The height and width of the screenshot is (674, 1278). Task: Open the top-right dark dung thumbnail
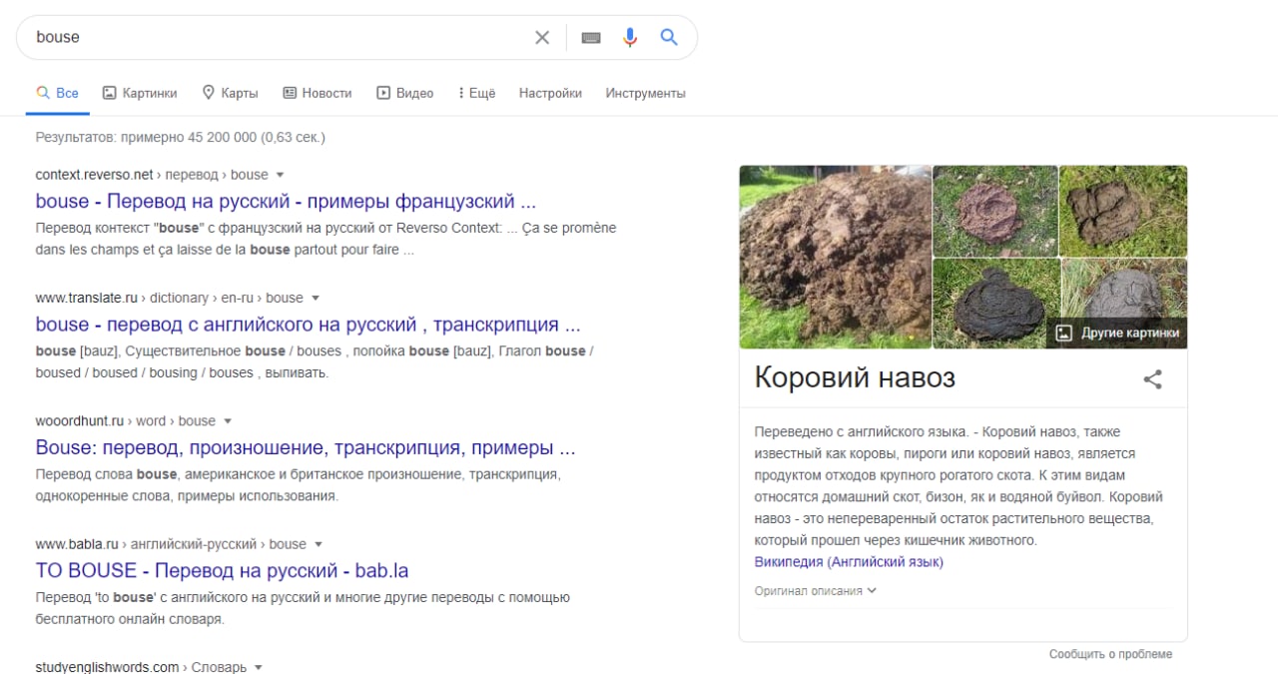[x=1124, y=211]
